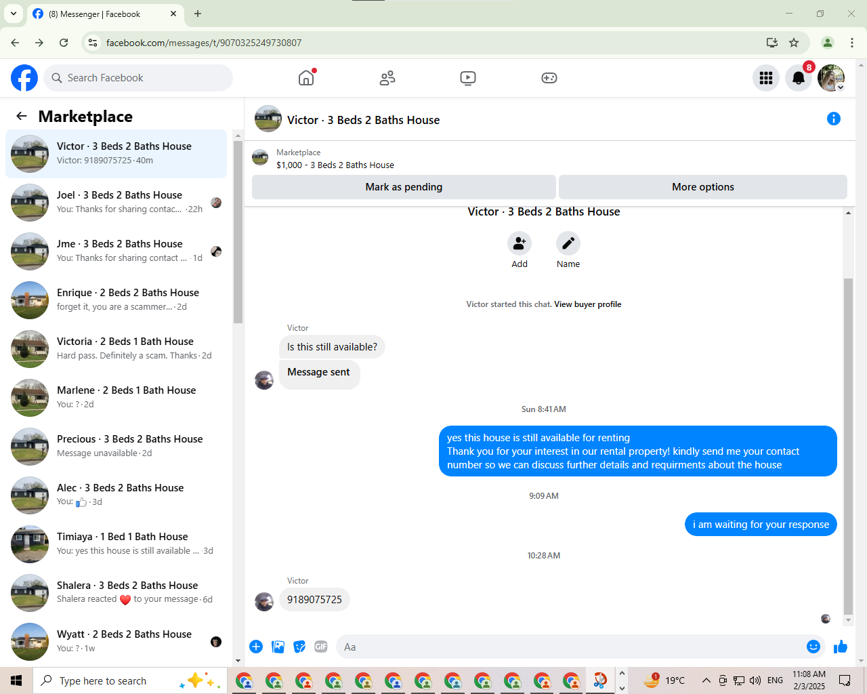Open Timiaya 1 Bed 1 Bath House chat
Image resolution: width=867 pixels, height=694 pixels.
tap(117, 544)
